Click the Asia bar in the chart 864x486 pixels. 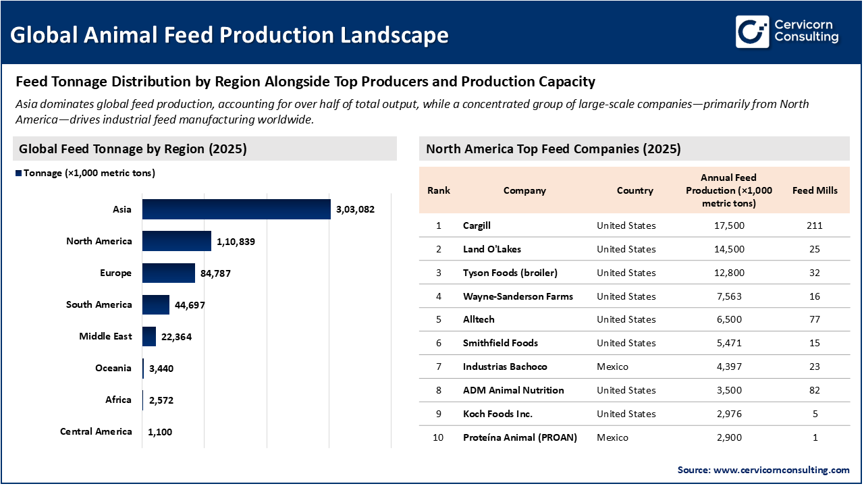point(235,209)
